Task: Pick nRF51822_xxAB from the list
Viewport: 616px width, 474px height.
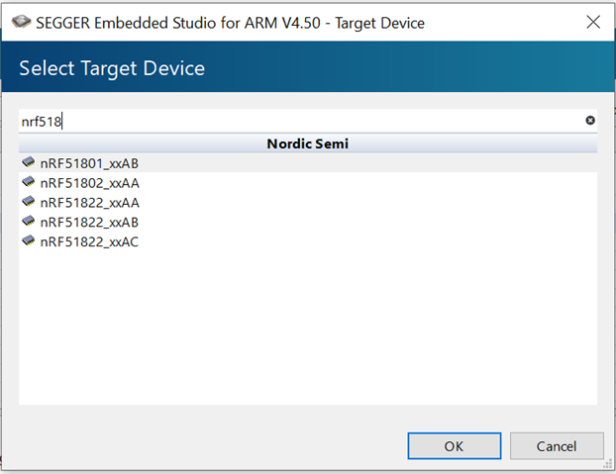Action: click(x=308, y=222)
